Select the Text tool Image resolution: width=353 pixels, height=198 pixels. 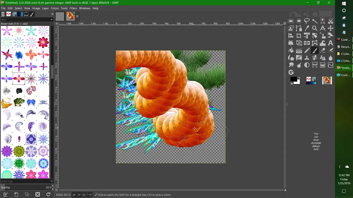coord(331,43)
